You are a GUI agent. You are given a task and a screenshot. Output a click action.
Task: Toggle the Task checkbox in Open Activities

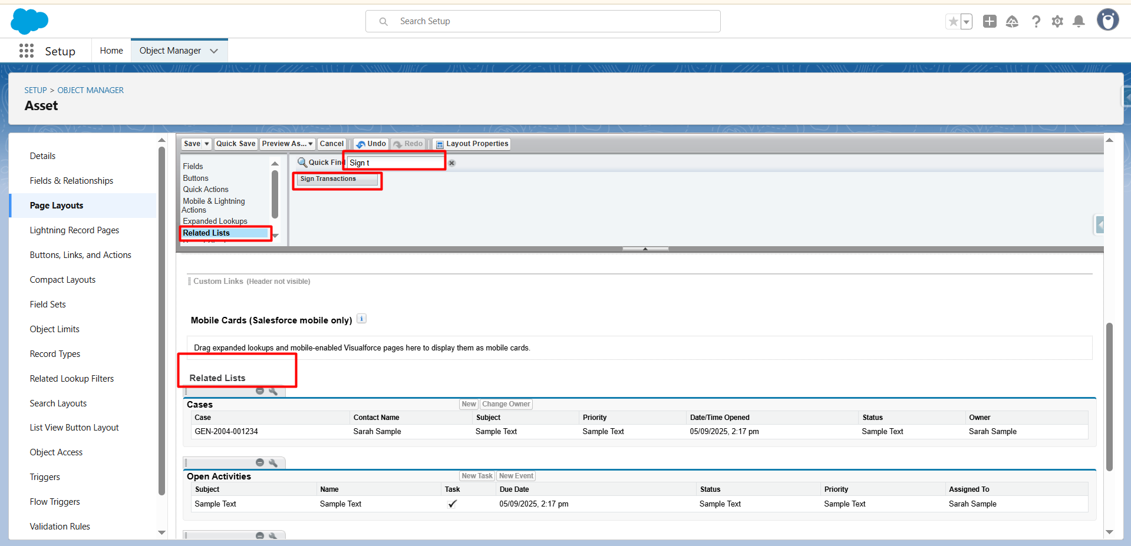pos(452,504)
